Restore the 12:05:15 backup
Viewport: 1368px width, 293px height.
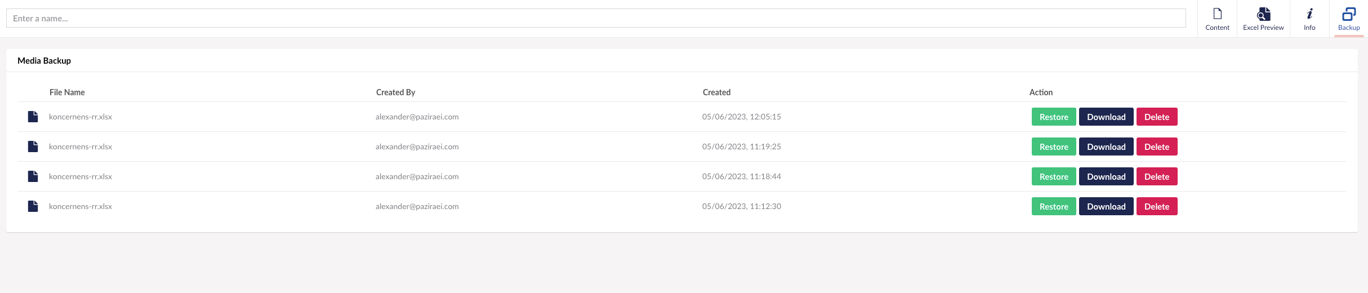click(x=1054, y=117)
